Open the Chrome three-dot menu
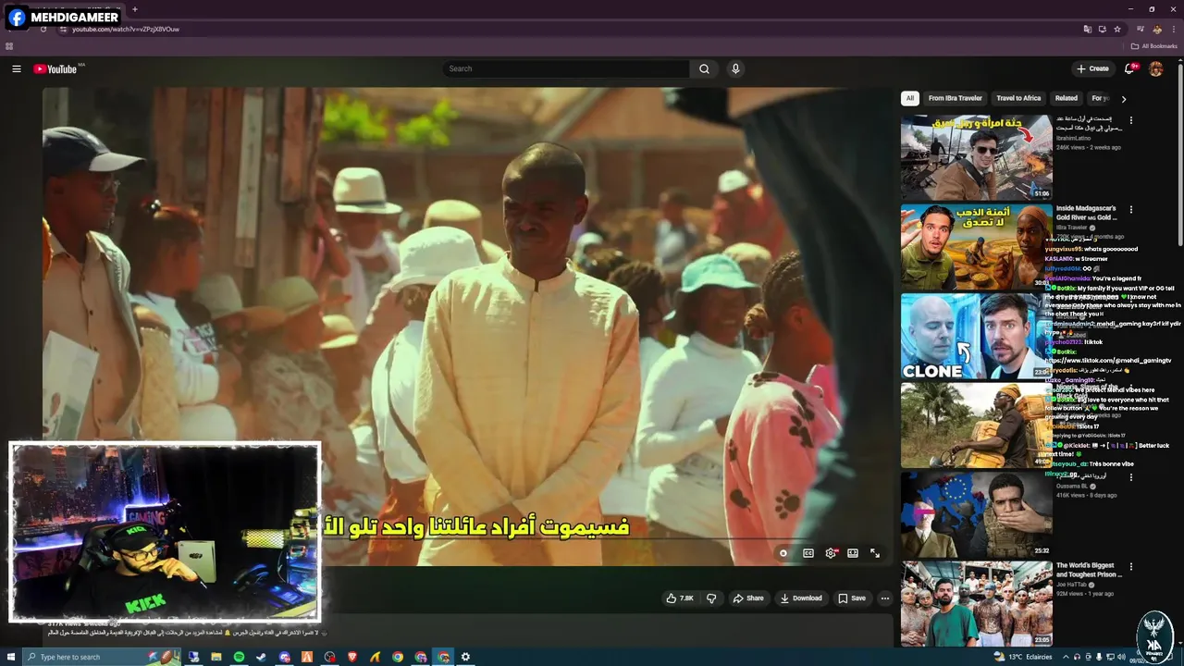 coord(1173,29)
